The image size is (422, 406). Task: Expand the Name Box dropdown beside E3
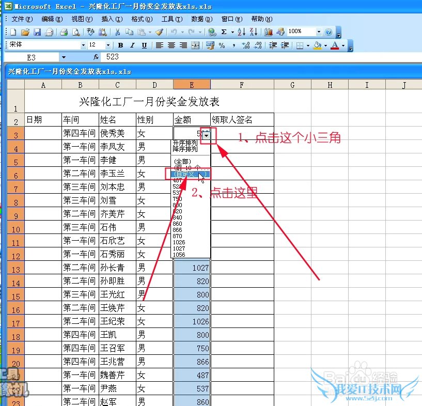click(x=64, y=57)
